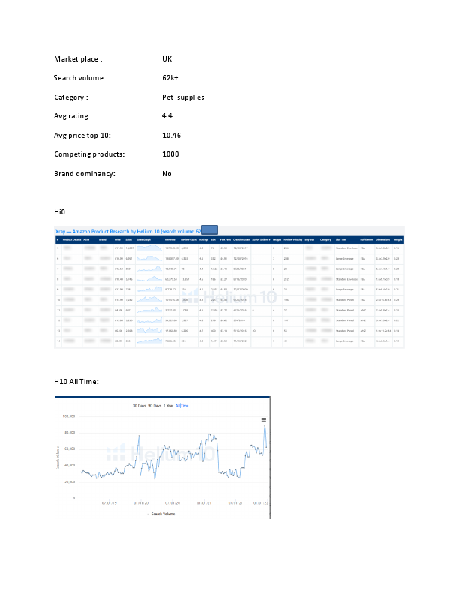The height and width of the screenshot is (594, 459).
Task: Select the 30 Days chart range
Action: tap(139, 406)
